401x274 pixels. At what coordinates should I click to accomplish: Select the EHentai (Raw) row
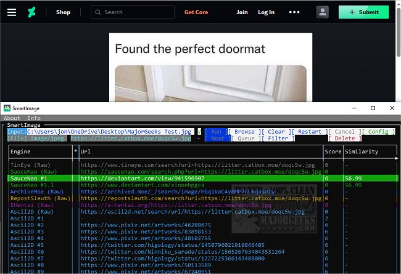point(202,205)
